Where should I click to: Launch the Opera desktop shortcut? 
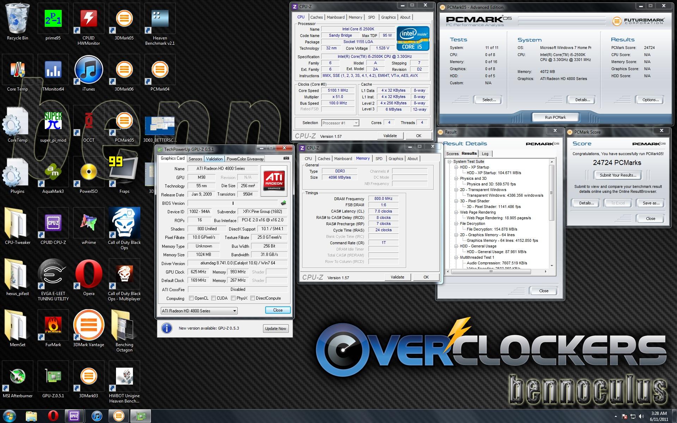(x=89, y=277)
